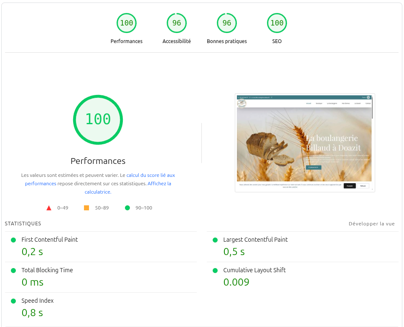Click green circle in the 90–100 legend
The image size is (404, 327).
(x=127, y=207)
